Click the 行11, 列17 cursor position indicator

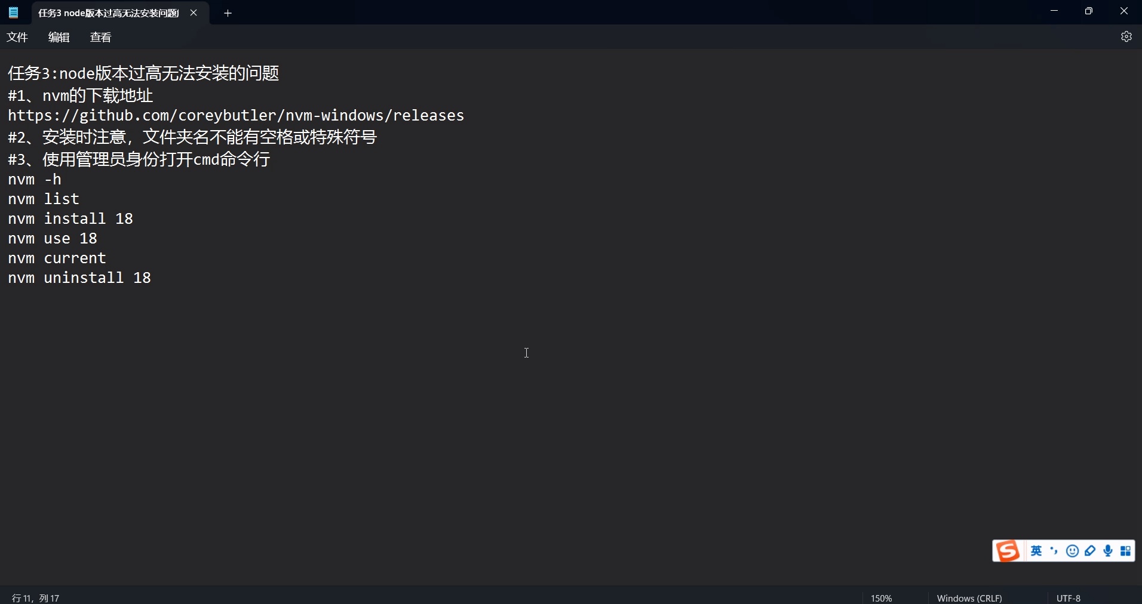(35, 597)
